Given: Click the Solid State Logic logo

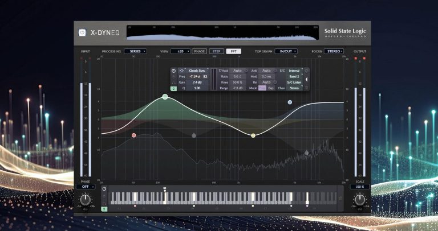Looking at the screenshot, I should pos(345,32).
